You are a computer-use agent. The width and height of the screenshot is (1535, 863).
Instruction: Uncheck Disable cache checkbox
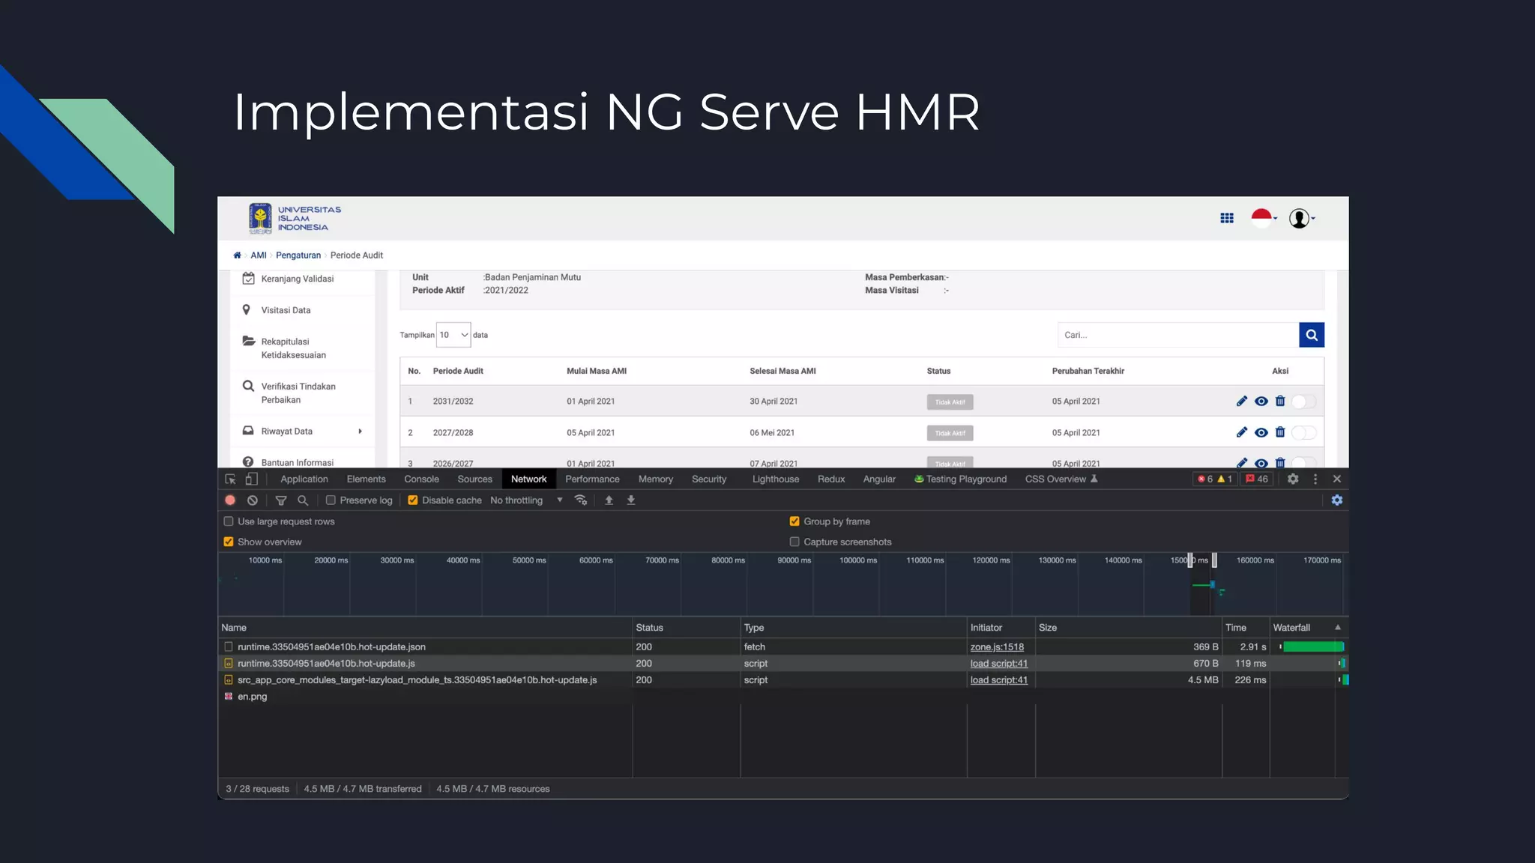pos(412,500)
